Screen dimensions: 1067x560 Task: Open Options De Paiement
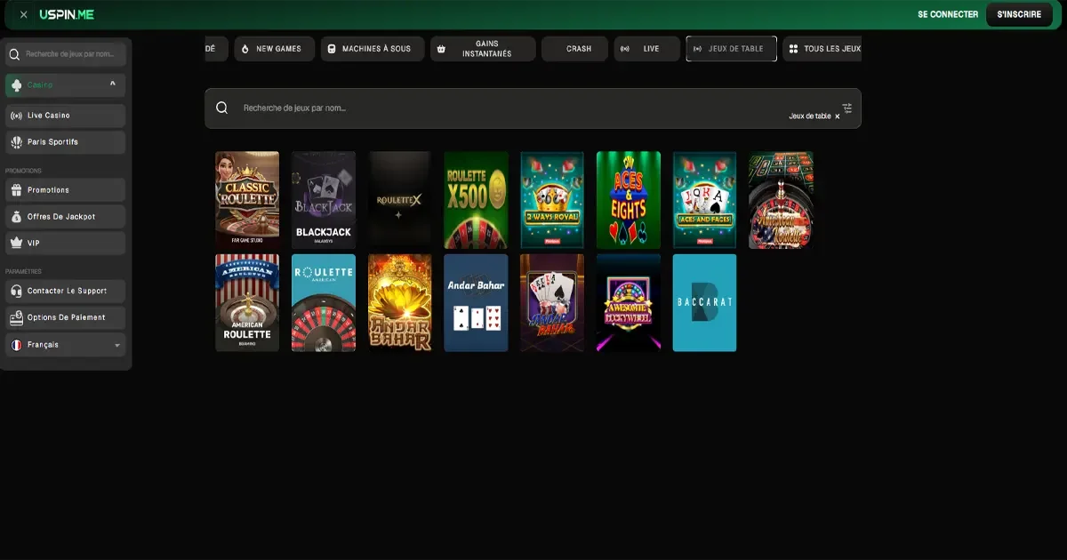point(66,317)
